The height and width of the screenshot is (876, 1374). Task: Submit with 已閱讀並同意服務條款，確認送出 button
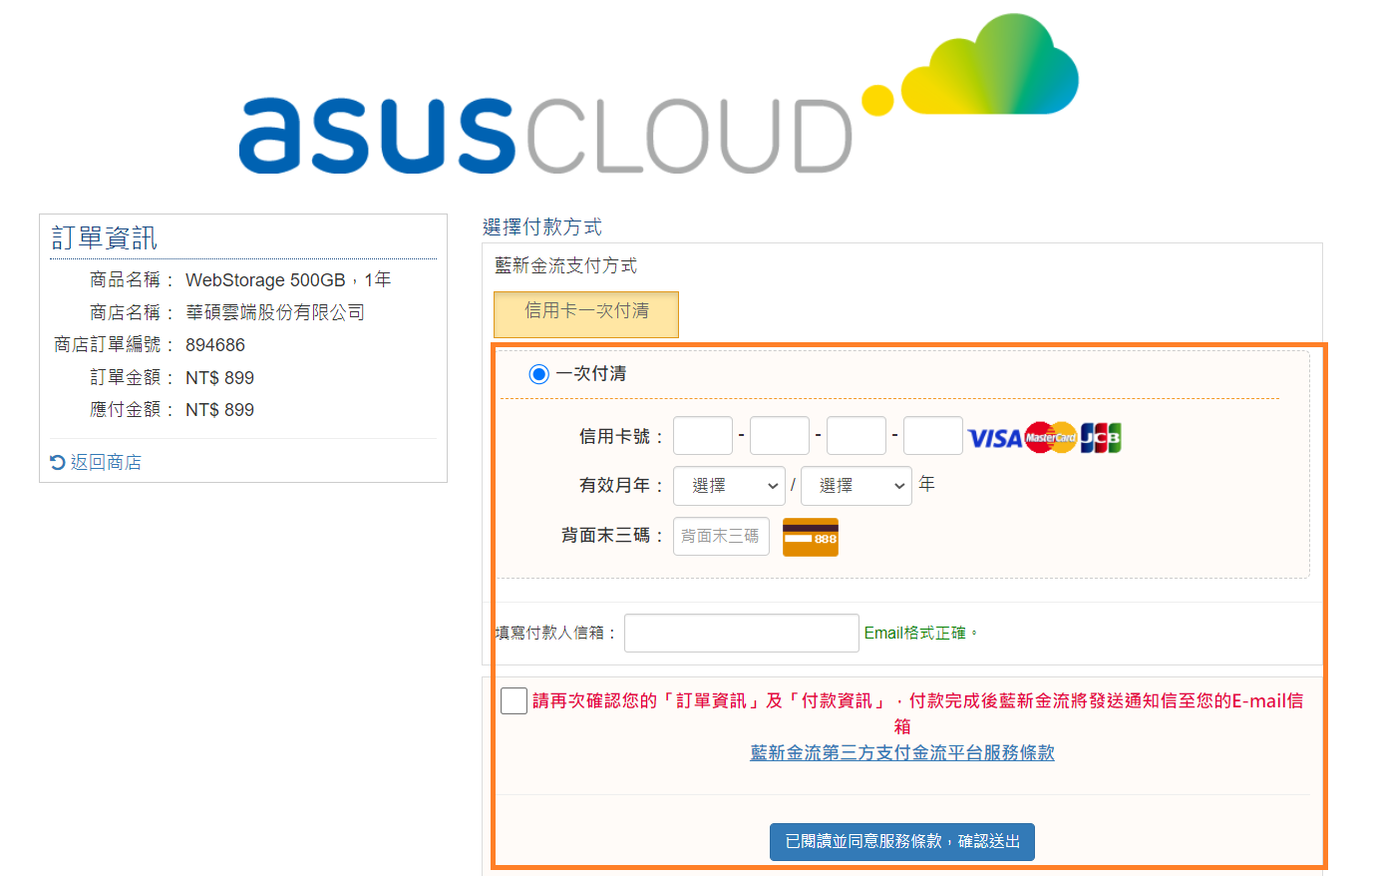(902, 842)
